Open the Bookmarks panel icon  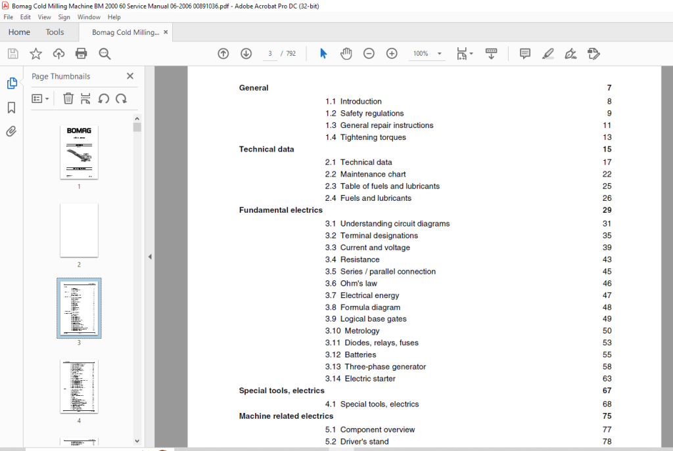12,107
